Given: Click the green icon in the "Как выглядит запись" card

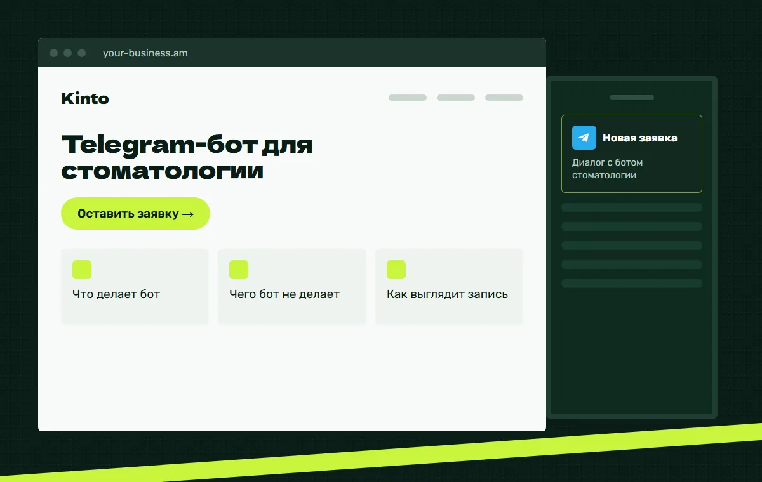Looking at the screenshot, I should pos(396,270).
